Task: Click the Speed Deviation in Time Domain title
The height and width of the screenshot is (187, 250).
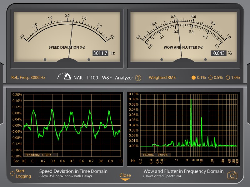Action: point(73,171)
